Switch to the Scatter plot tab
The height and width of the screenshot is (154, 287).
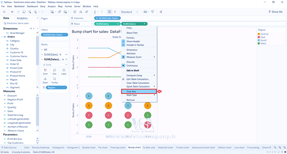(149, 148)
